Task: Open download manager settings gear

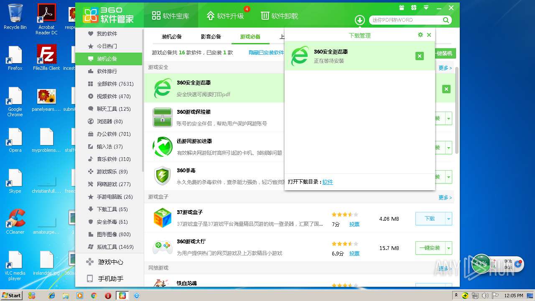Action: (420, 35)
